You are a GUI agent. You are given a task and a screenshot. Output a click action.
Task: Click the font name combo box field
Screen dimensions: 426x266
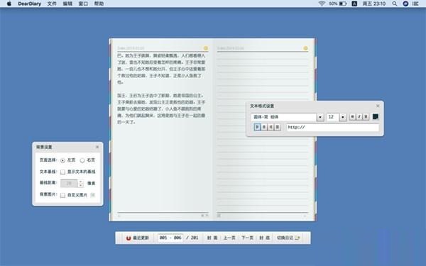pyautogui.click(x=283, y=117)
